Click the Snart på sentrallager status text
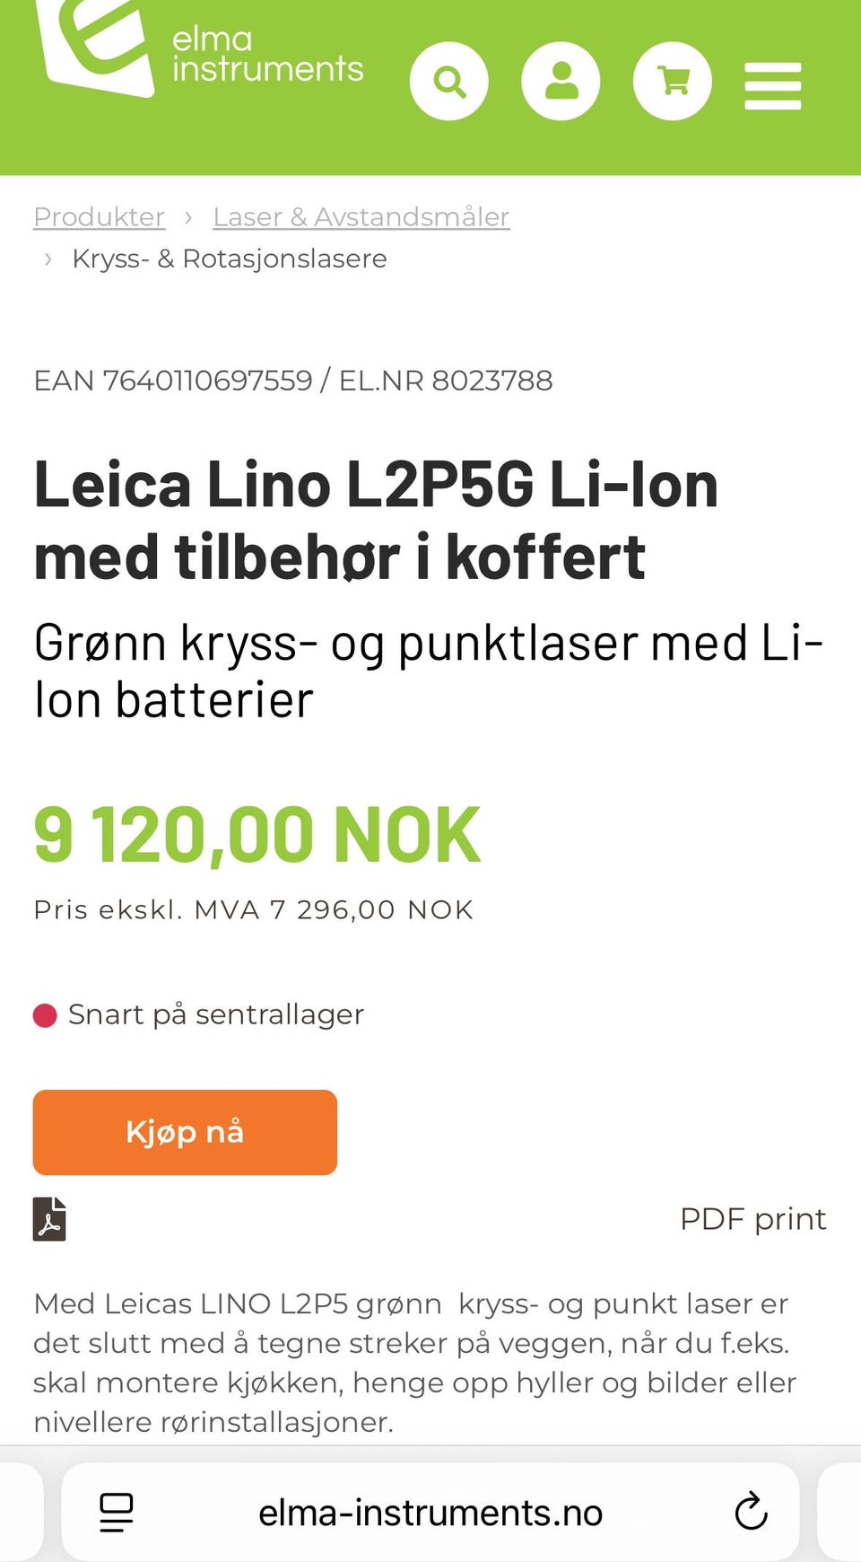861x1562 pixels. 216,1014
